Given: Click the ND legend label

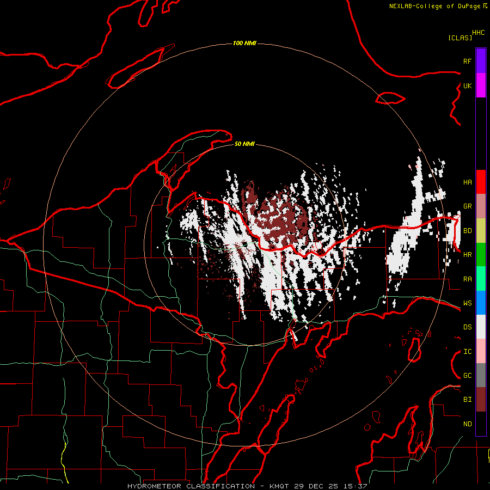Looking at the screenshot, I should [467, 424].
